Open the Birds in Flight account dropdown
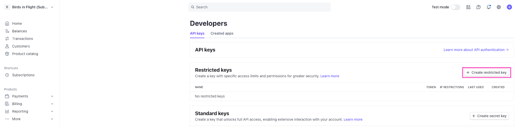 pos(29,7)
